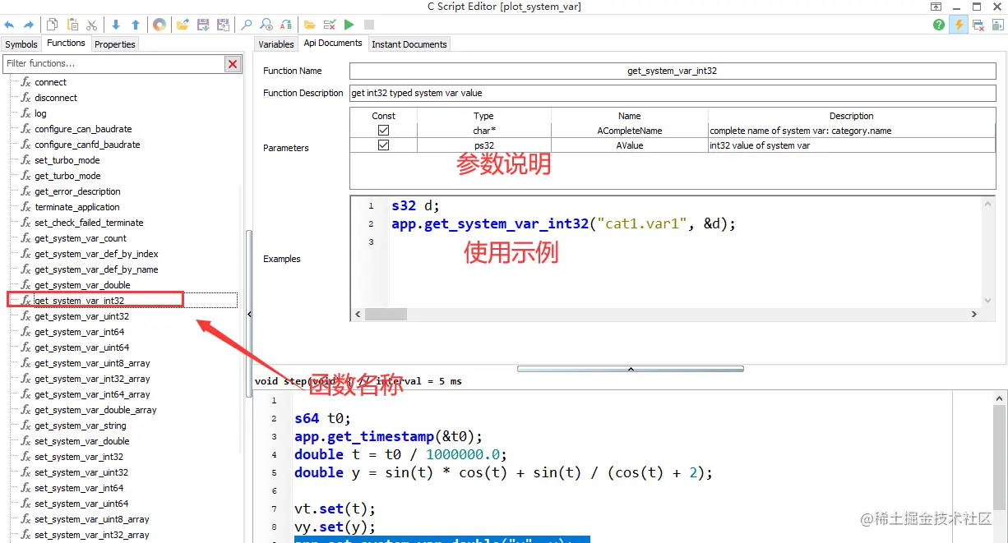Click the close windows icon

pos(978,25)
